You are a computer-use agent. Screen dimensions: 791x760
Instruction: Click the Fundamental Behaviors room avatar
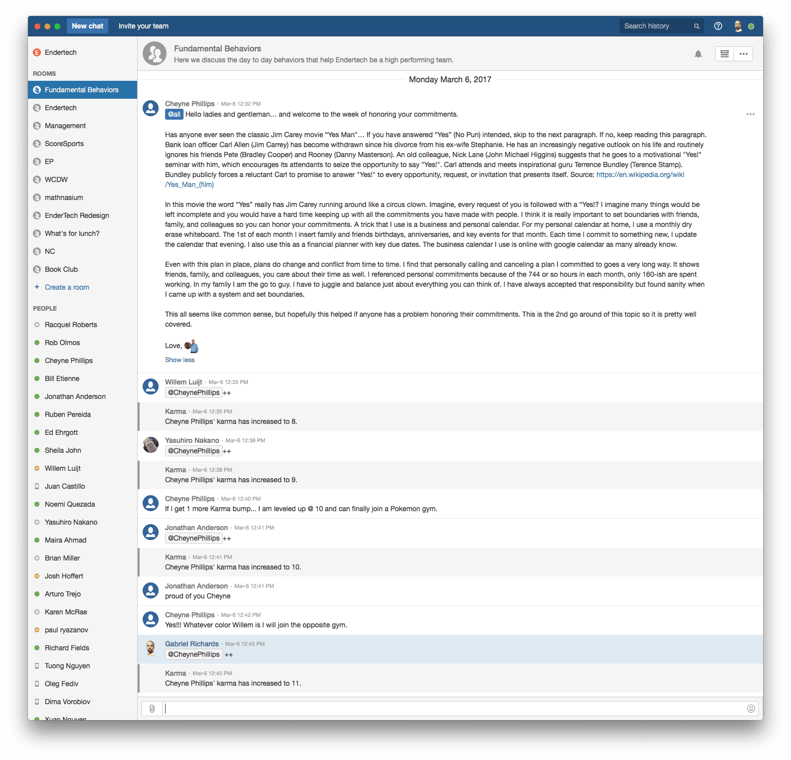(155, 53)
